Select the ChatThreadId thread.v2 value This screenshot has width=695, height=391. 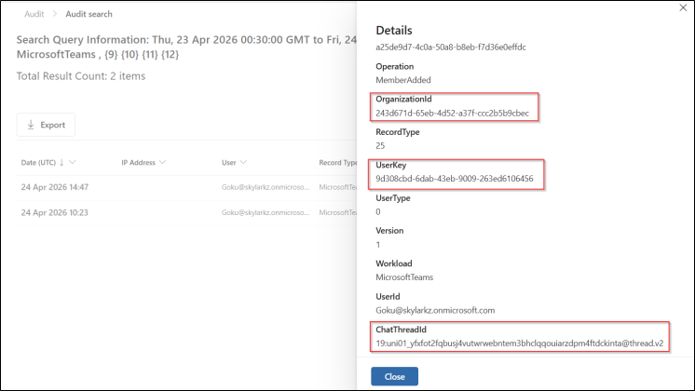pos(520,344)
